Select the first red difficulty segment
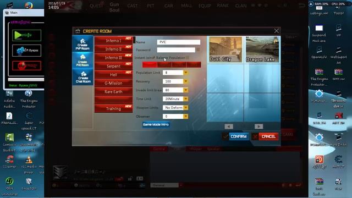This screenshot has width=352, height=198. (x=150, y=65)
